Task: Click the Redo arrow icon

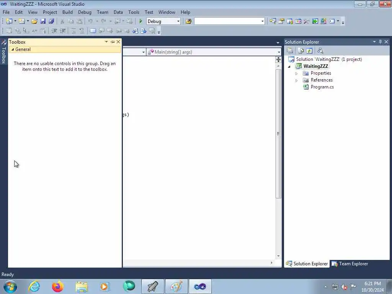Action: [x=103, y=21]
